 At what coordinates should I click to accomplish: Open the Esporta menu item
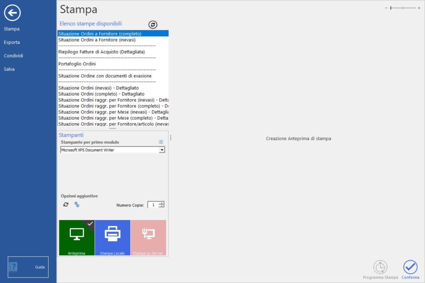click(x=12, y=42)
